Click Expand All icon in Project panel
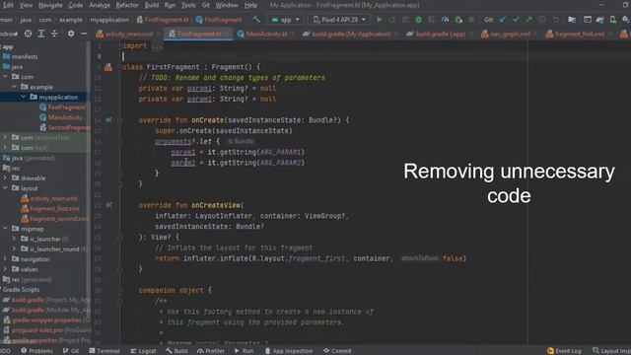This screenshot has width=631, height=355. 41,34
